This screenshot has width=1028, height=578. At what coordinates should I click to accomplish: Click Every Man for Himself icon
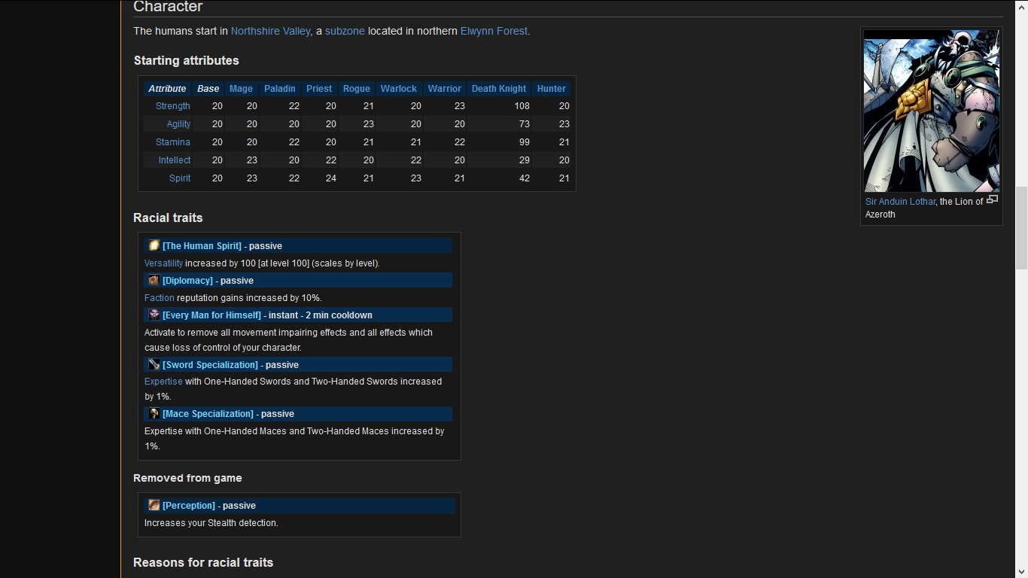click(x=154, y=315)
